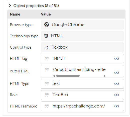
Task: Click the HTML FrameSrc URL field
Action: click(x=82, y=106)
